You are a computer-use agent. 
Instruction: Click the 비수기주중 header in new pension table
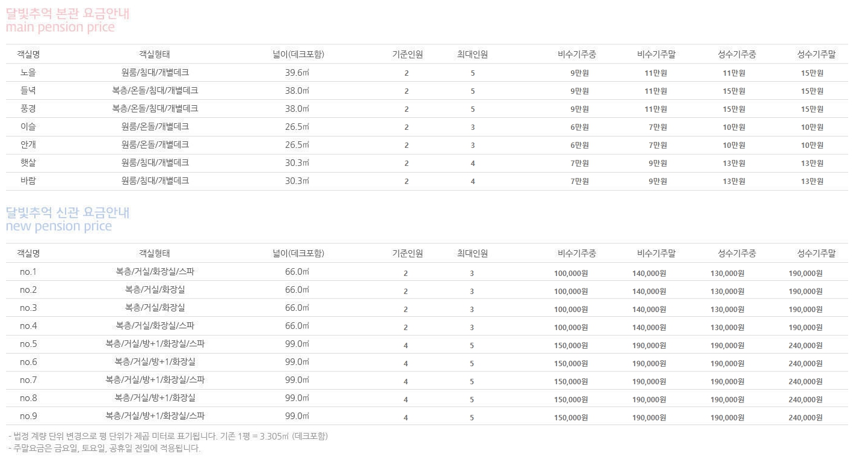[576, 254]
